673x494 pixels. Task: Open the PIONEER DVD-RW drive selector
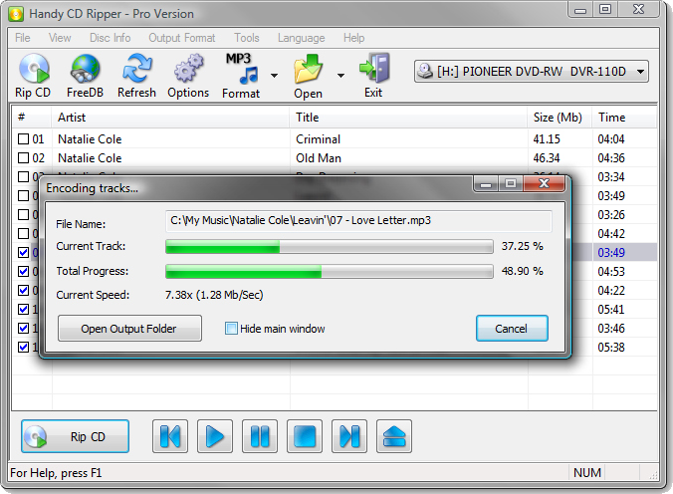point(532,72)
